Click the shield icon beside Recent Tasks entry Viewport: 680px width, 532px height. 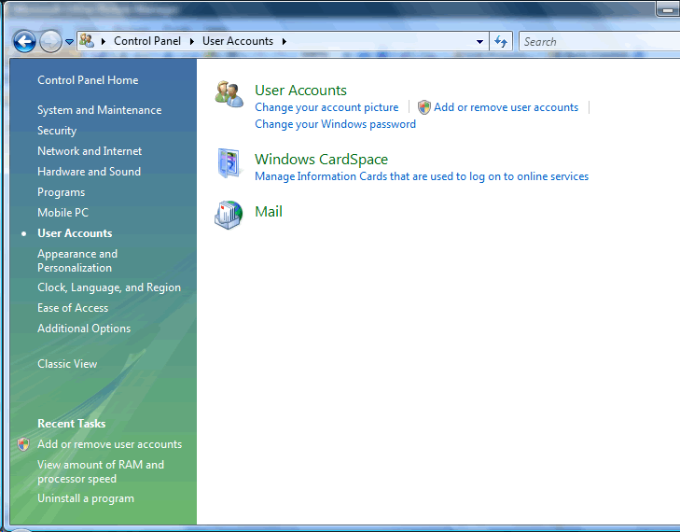[x=23, y=444]
